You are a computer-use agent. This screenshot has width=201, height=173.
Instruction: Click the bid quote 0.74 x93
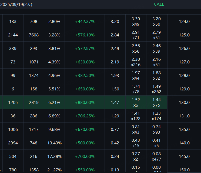[156, 130]
